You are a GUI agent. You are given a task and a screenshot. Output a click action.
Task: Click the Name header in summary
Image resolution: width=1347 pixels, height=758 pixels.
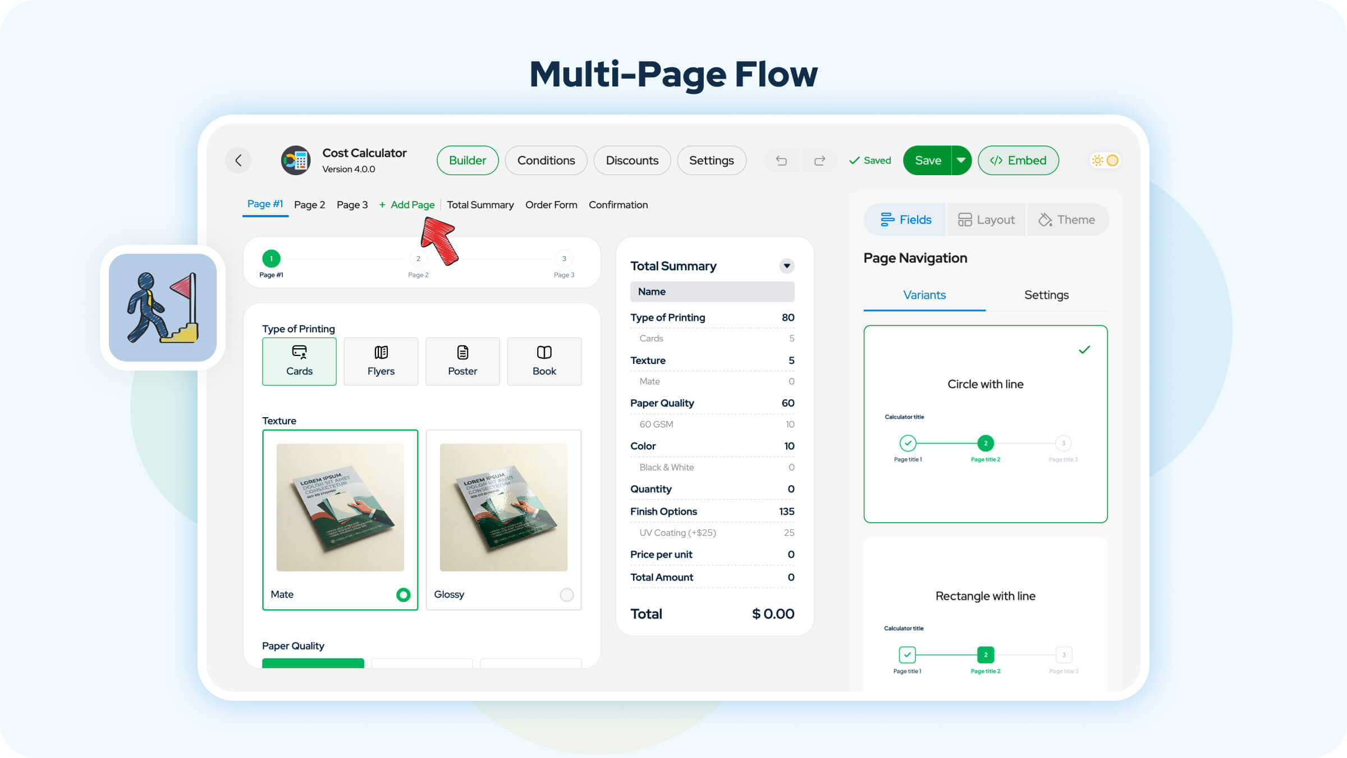[x=712, y=291]
